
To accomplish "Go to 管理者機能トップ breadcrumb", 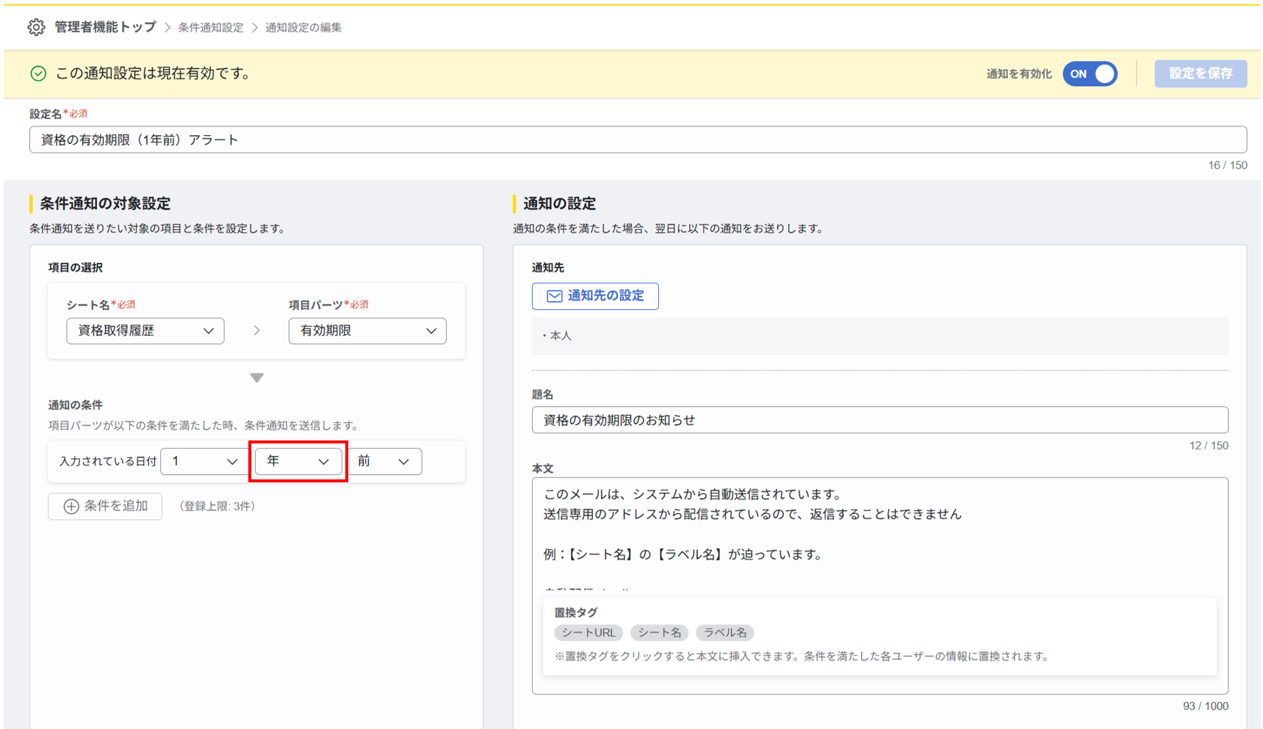I will [105, 27].
